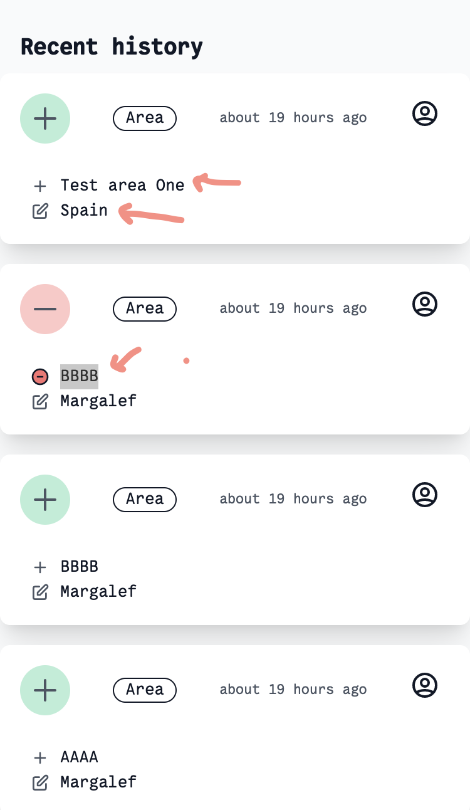
Task: Click the Spain location text
Action: click(x=83, y=210)
